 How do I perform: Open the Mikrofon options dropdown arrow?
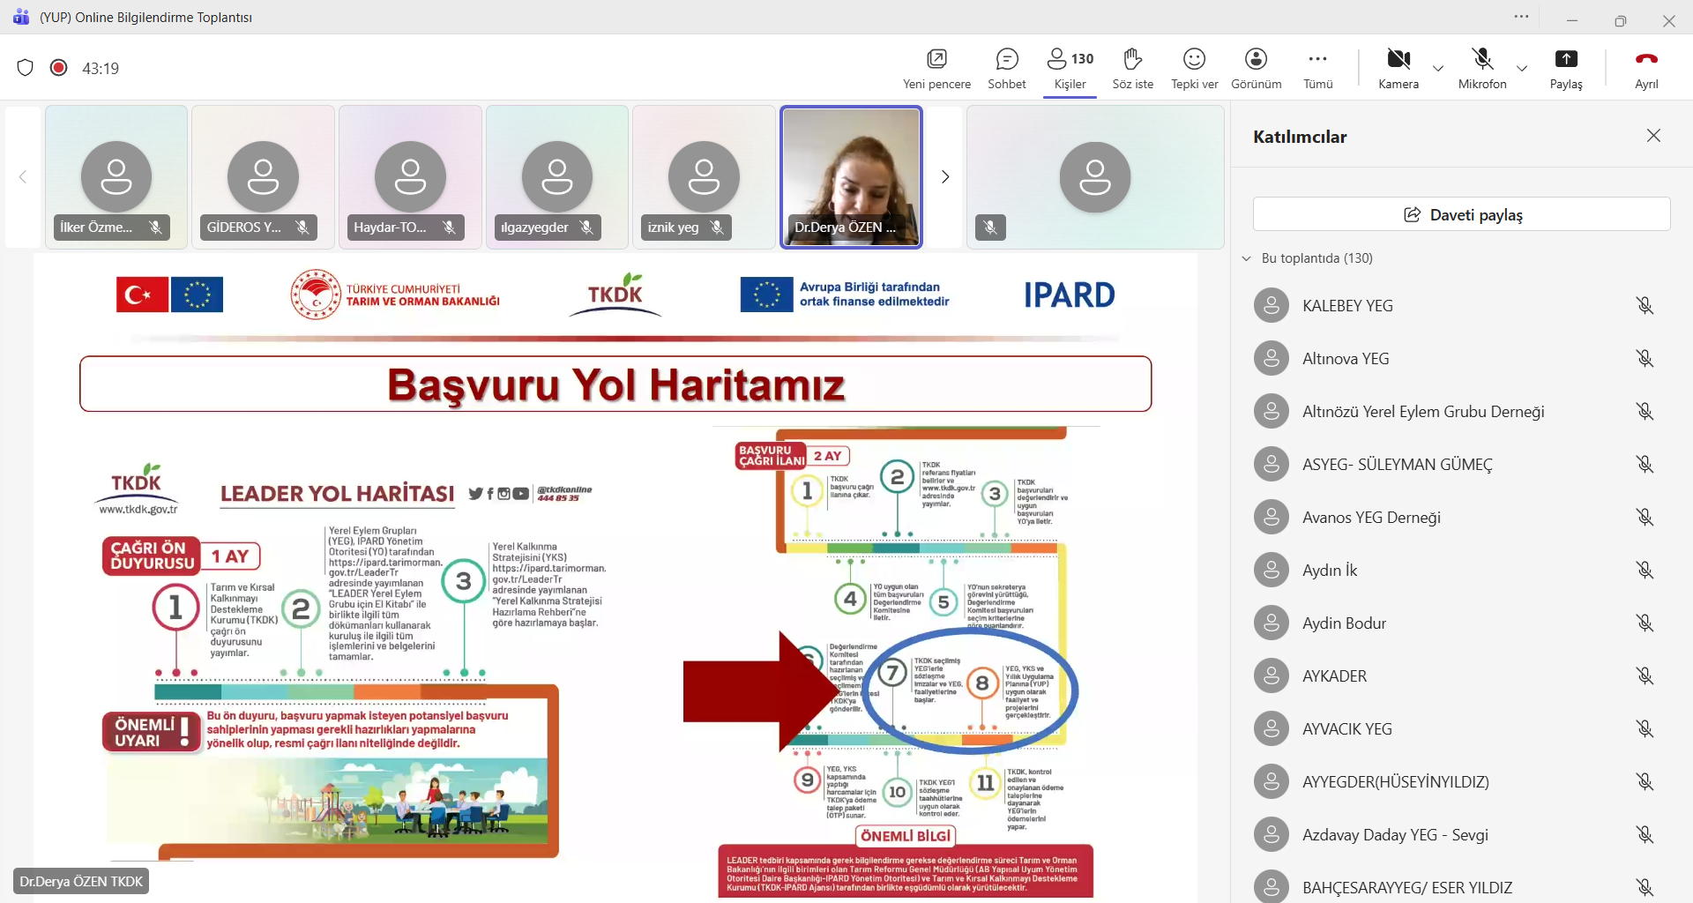coord(1522,69)
